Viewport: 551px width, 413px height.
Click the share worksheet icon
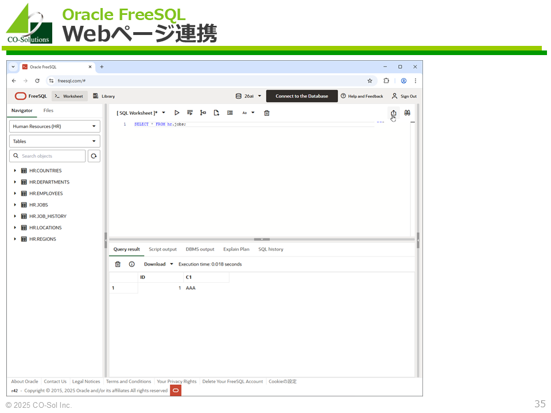pos(393,113)
